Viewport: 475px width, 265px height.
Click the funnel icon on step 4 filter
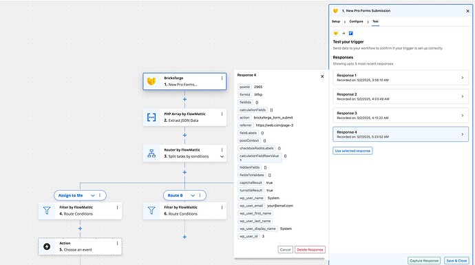47,211
